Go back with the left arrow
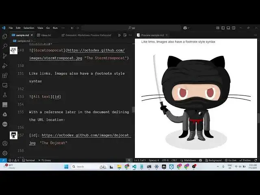This screenshot has width=260, height=195. [72, 28]
